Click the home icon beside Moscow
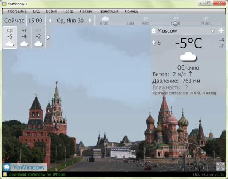The image size is (228, 179). [154, 31]
